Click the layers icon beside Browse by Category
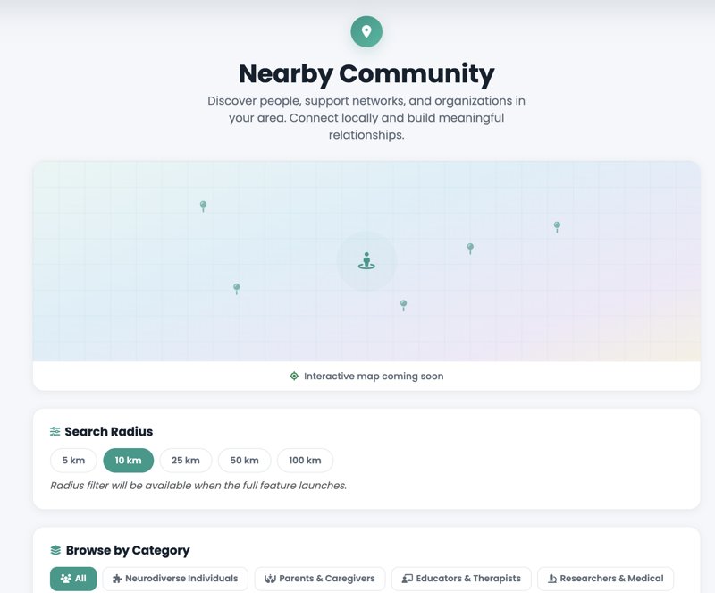715x593 pixels. click(55, 551)
